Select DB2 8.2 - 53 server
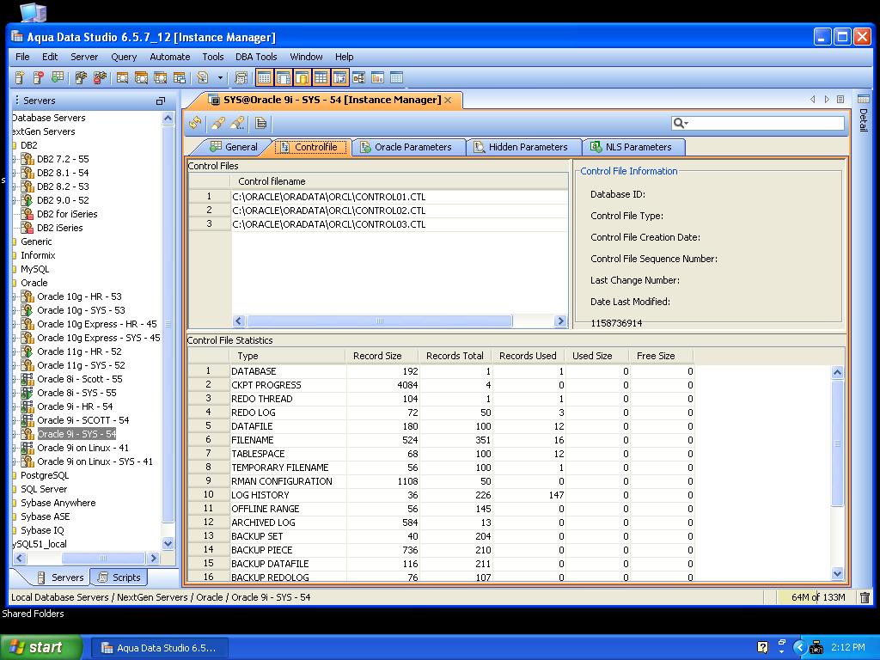Screen dimensions: 880x660 pos(63,186)
